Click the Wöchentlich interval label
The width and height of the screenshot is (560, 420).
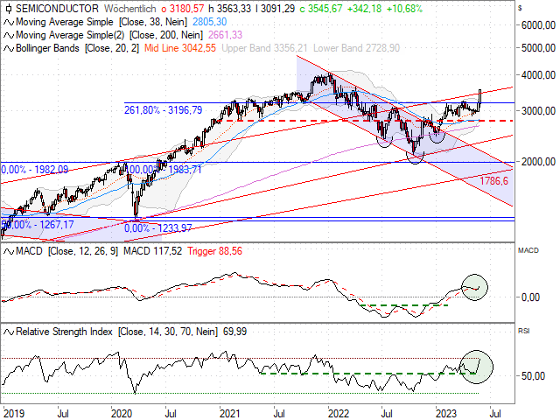(x=130, y=9)
